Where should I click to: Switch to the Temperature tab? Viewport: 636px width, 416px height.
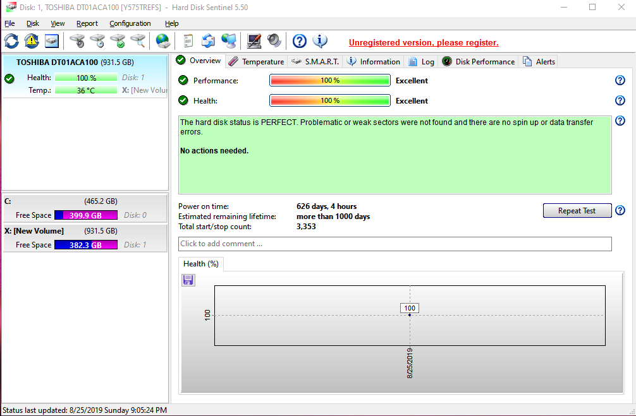point(256,62)
